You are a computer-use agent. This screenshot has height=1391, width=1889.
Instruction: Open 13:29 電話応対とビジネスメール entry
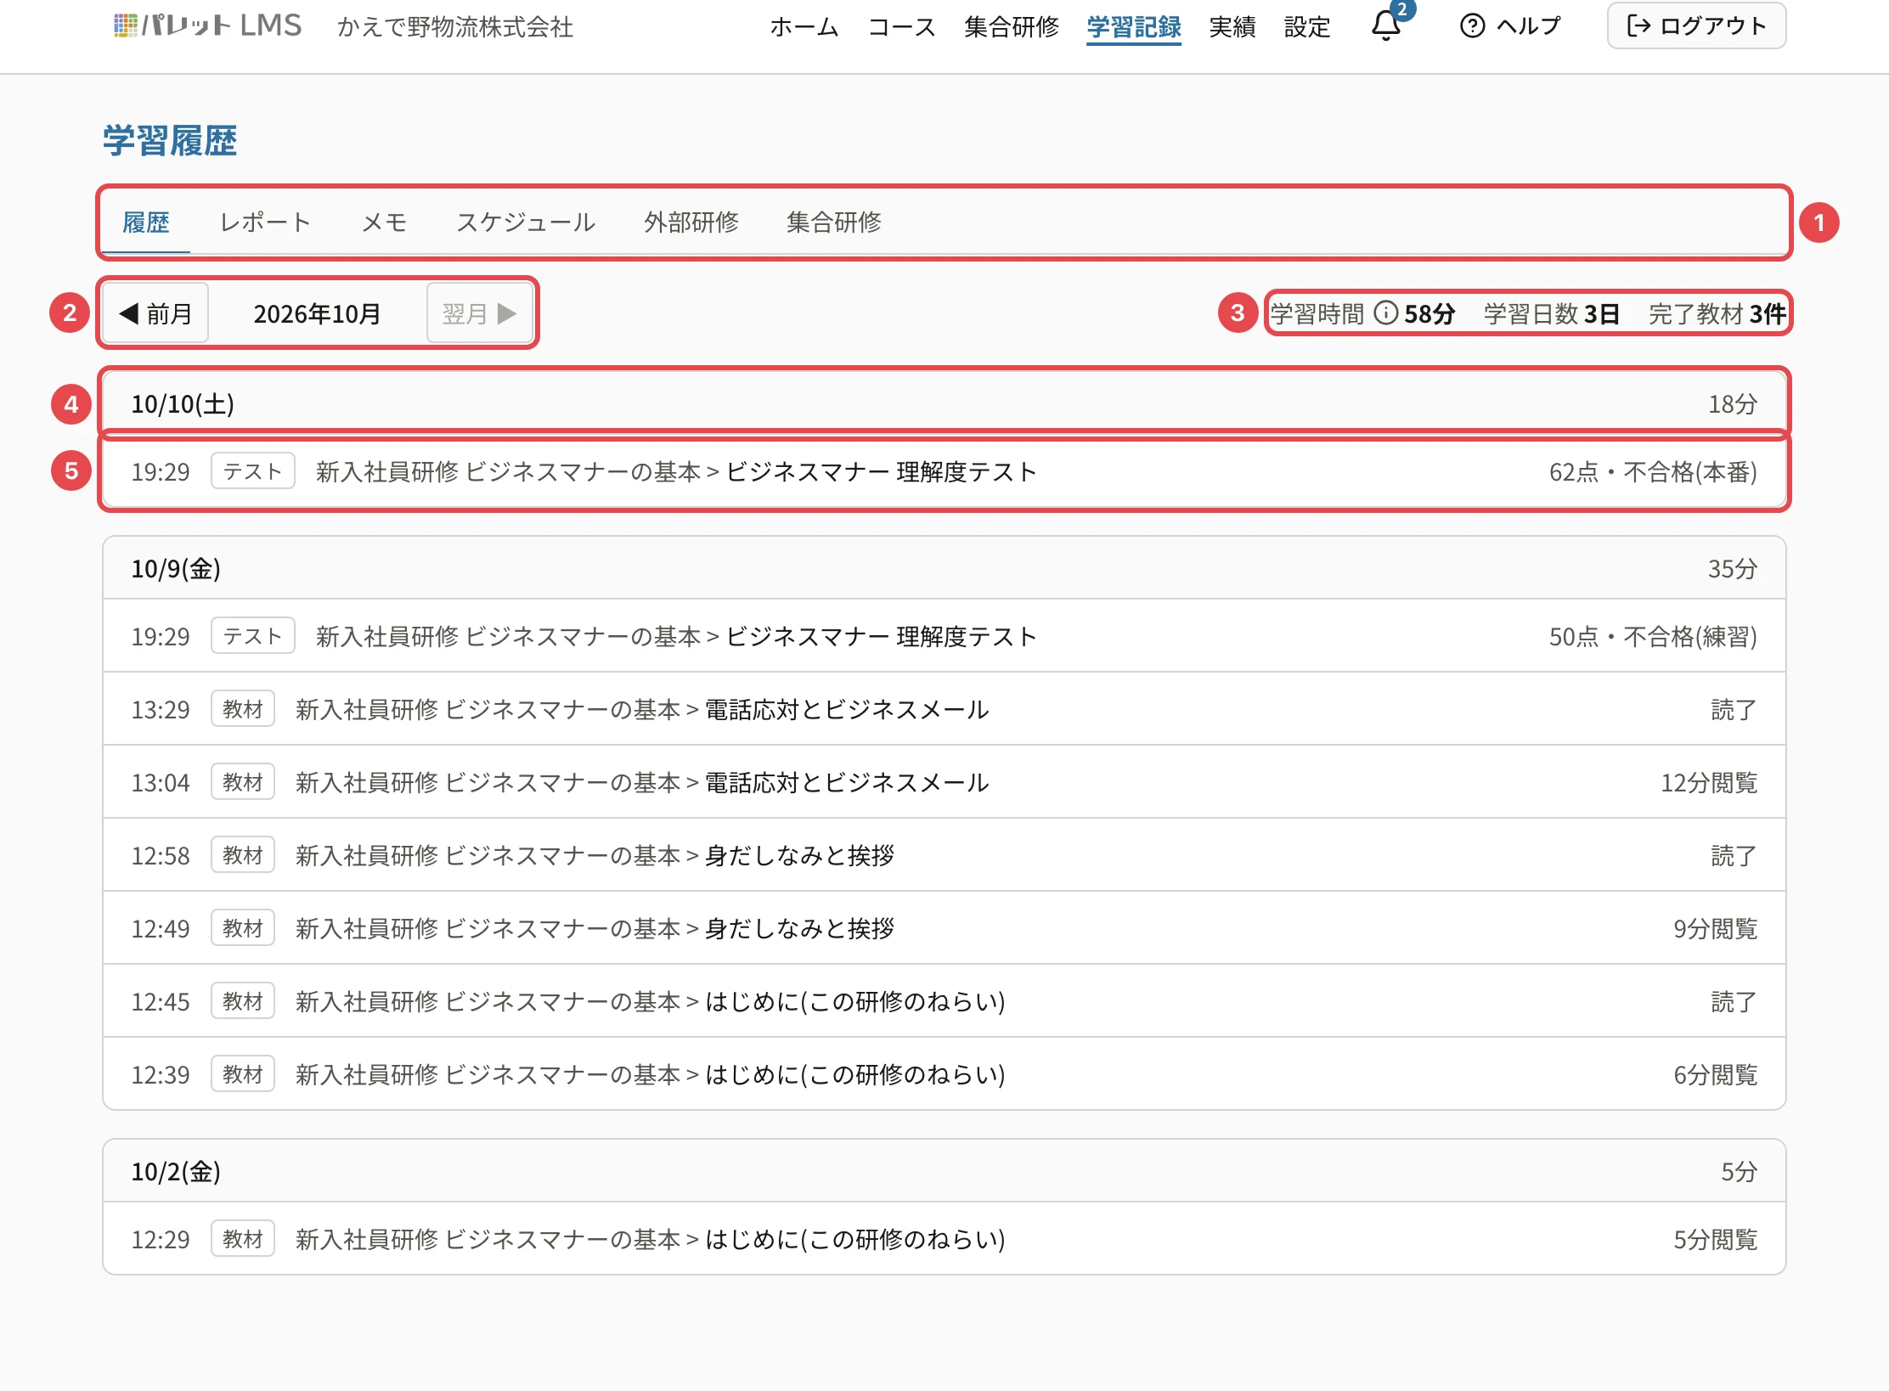[x=944, y=709]
